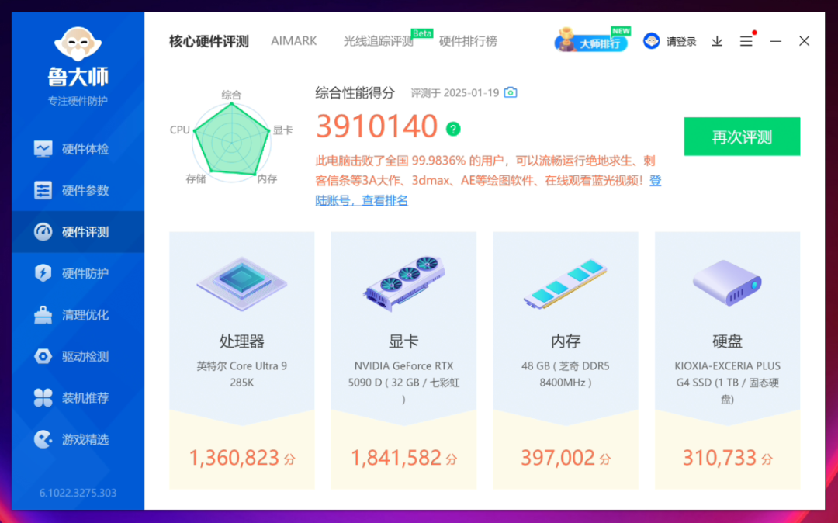The width and height of the screenshot is (838, 523).
Task: Click the 专注硬件防护 slogan text
Action: [x=78, y=101]
